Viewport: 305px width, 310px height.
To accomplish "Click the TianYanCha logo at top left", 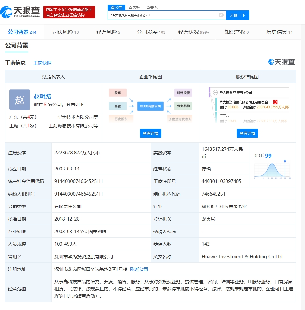I will (x=20, y=12).
